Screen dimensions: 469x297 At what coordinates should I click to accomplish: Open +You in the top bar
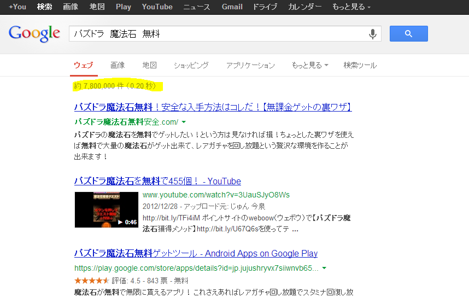point(17,7)
